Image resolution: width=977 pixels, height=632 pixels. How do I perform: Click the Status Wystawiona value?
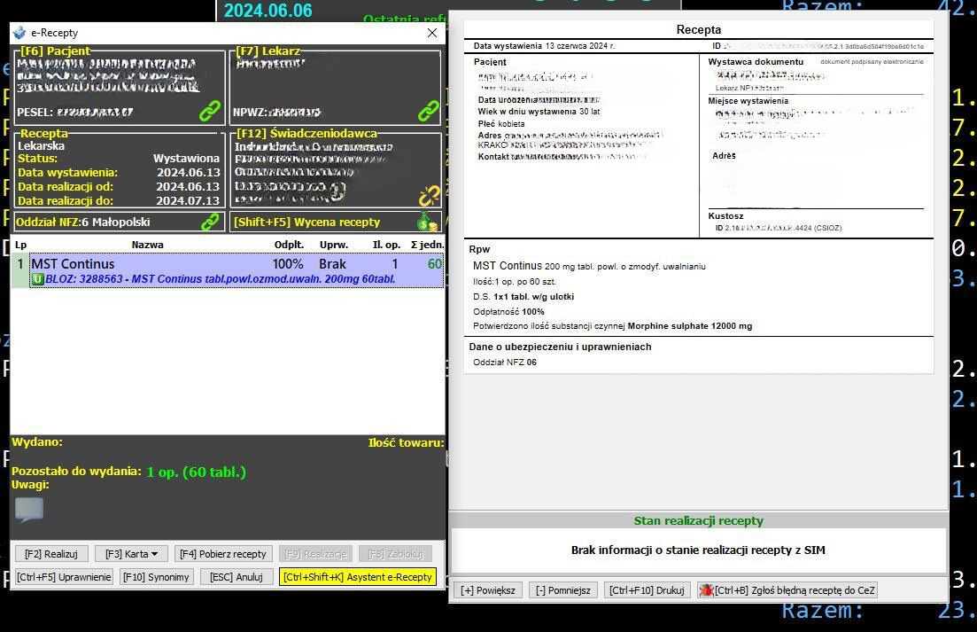[x=186, y=159]
